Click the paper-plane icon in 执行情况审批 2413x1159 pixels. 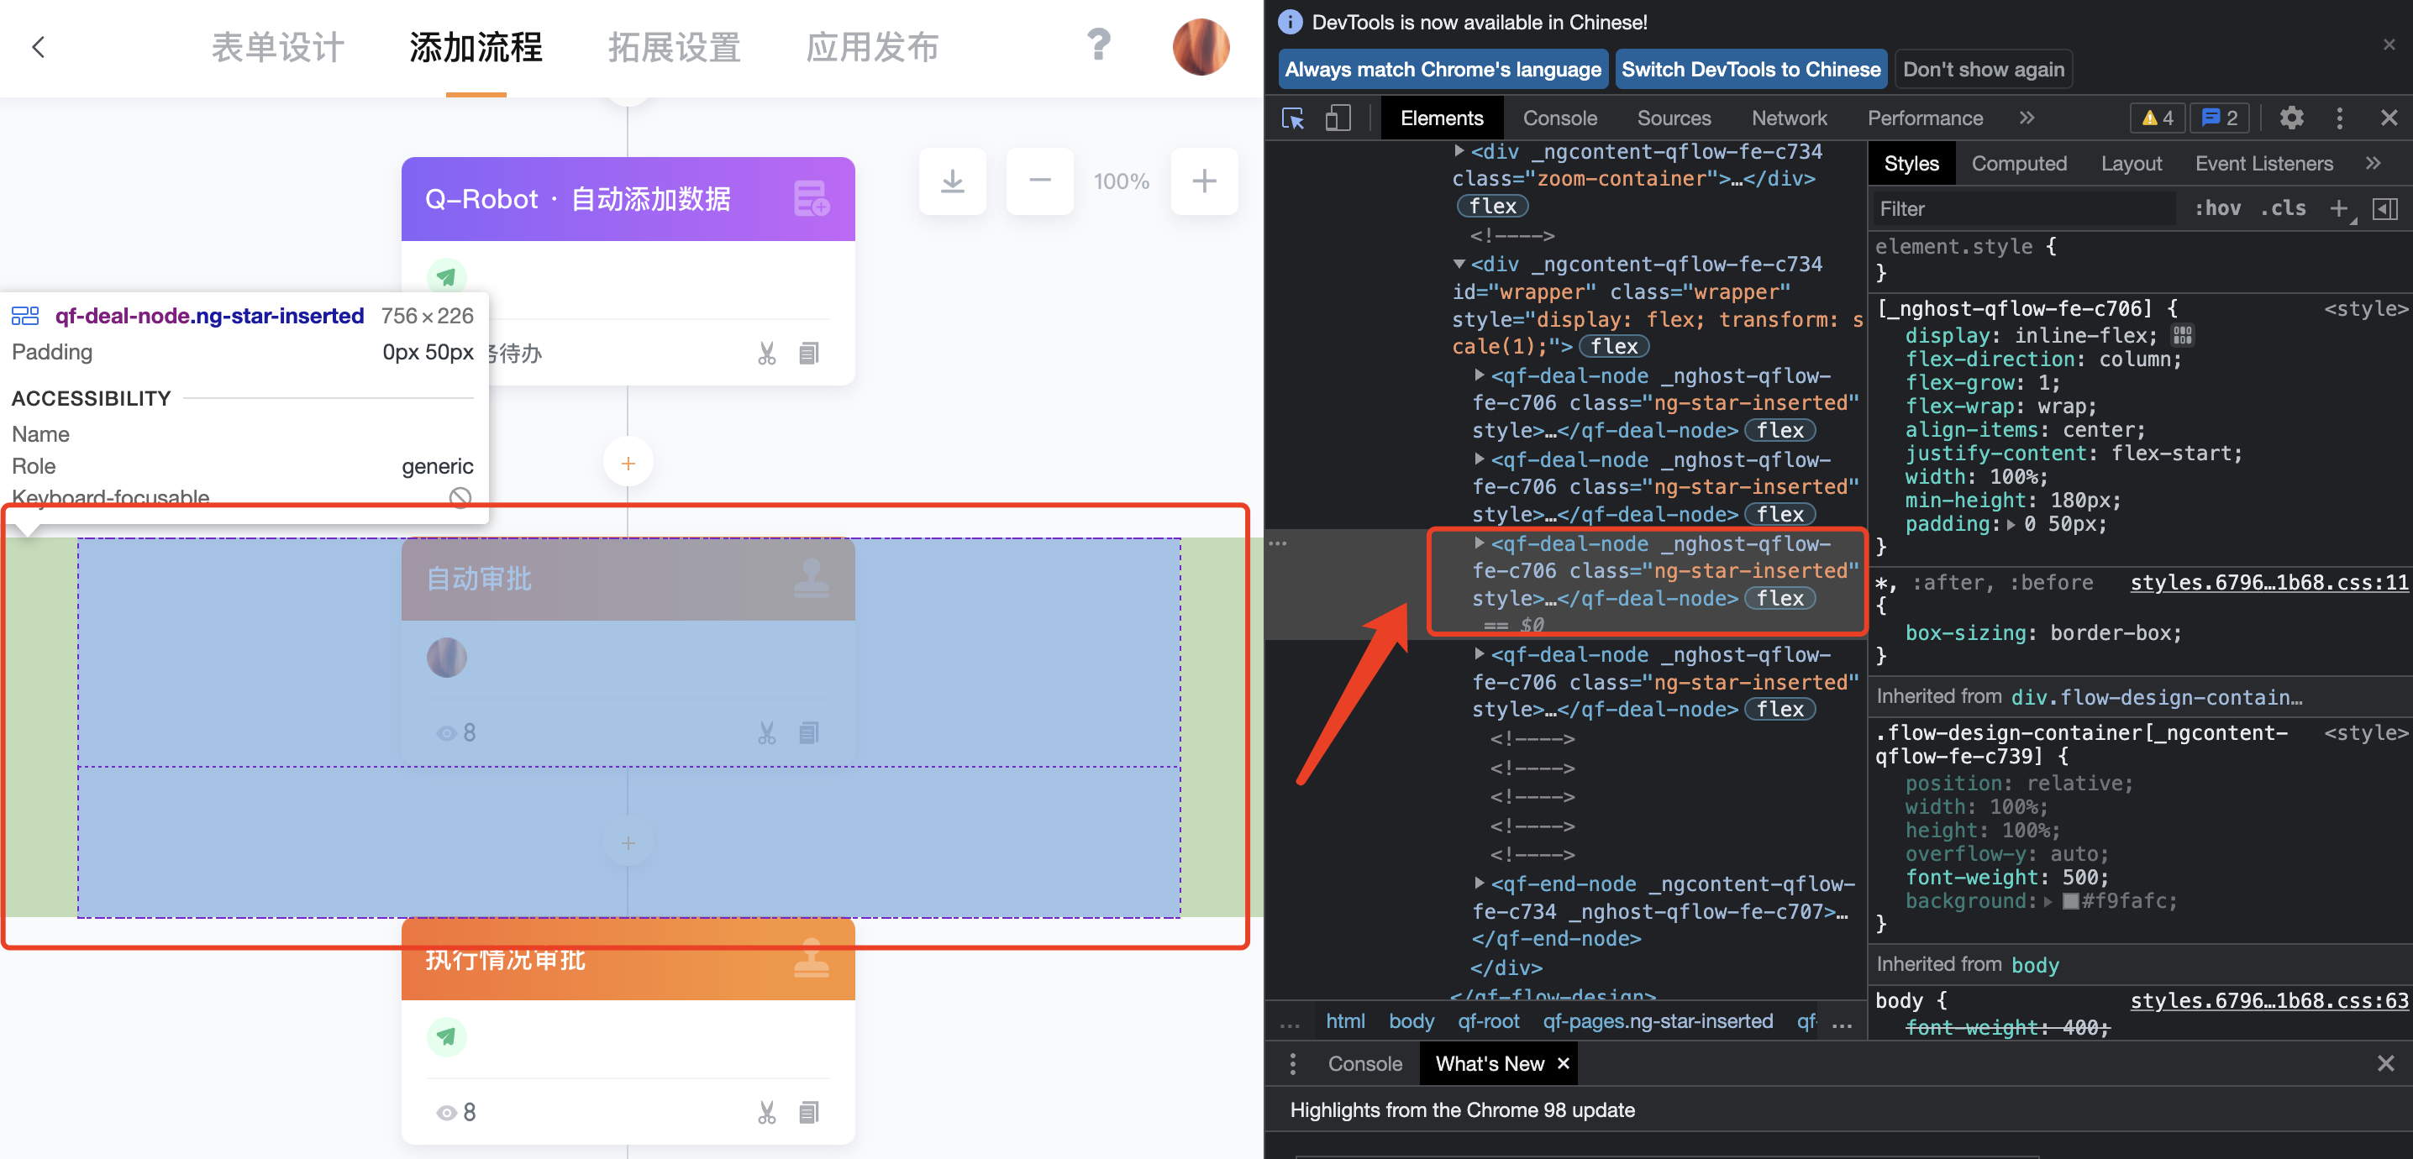[447, 1036]
